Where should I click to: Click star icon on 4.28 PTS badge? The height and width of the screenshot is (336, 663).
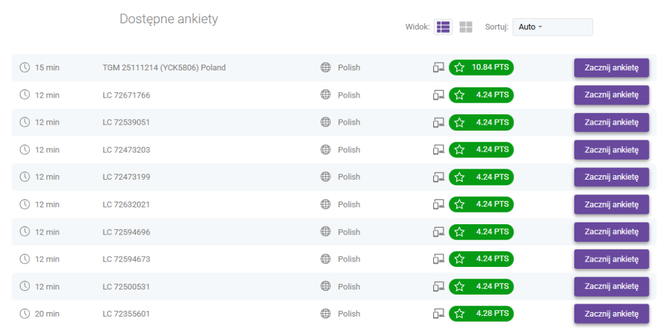click(x=460, y=314)
